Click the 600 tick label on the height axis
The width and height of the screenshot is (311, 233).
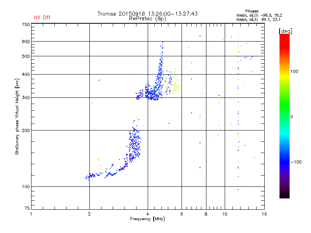point(26,42)
